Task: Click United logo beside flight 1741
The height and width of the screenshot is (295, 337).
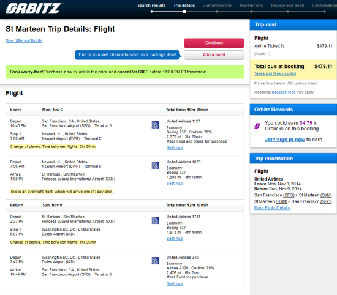Action: point(155,220)
